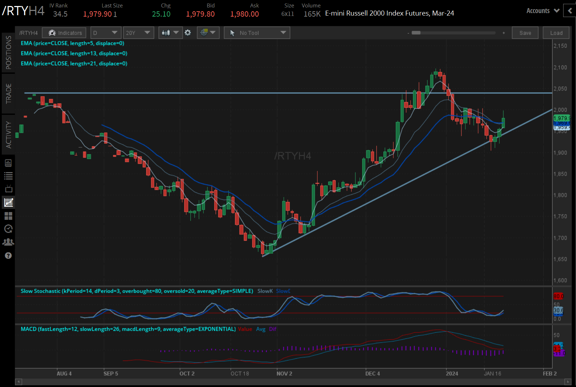The height and width of the screenshot is (387, 576).
Task: Open the Indicators panel
Action: [x=64, y=33]
